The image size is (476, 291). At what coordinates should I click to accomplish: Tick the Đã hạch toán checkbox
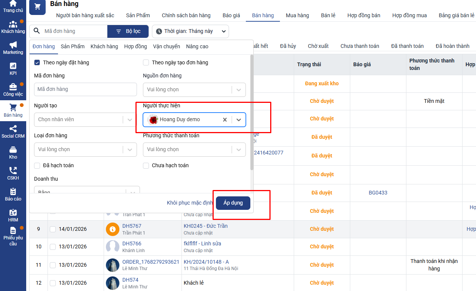click(37, 165)
